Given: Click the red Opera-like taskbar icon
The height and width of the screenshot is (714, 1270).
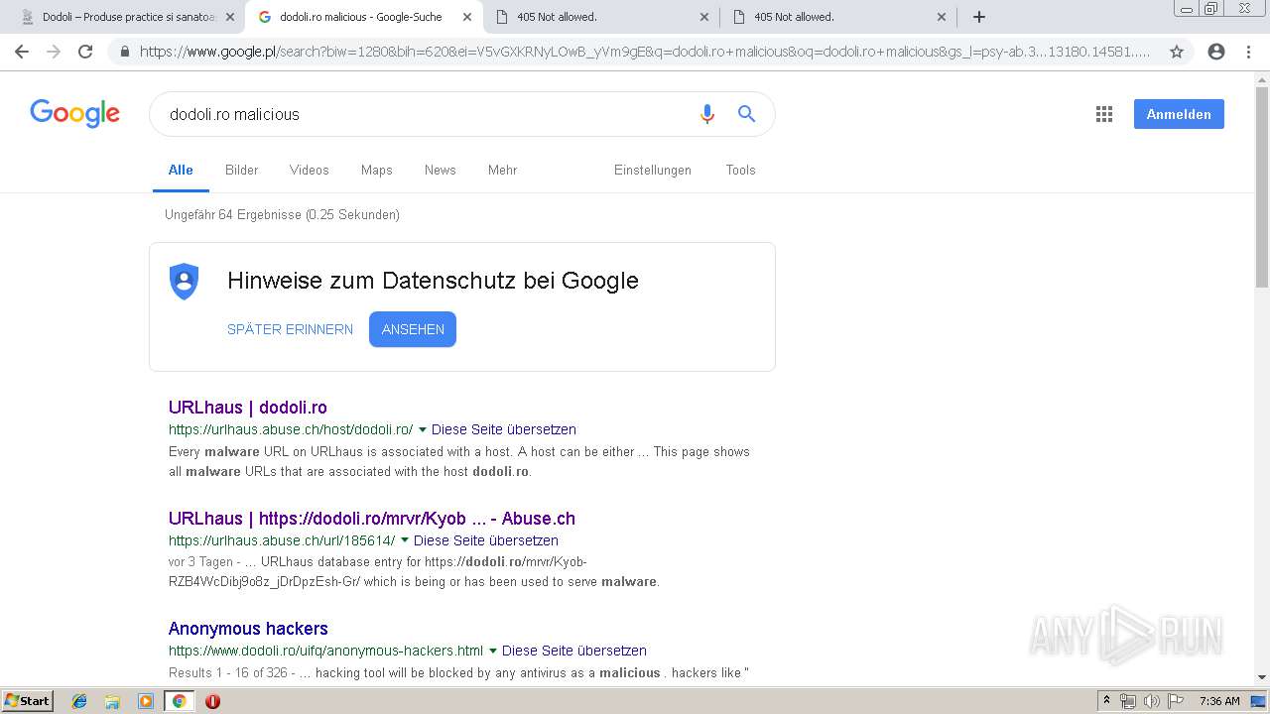Looking at the screenshot, I should pyautogui.click(x=212, y=701).
